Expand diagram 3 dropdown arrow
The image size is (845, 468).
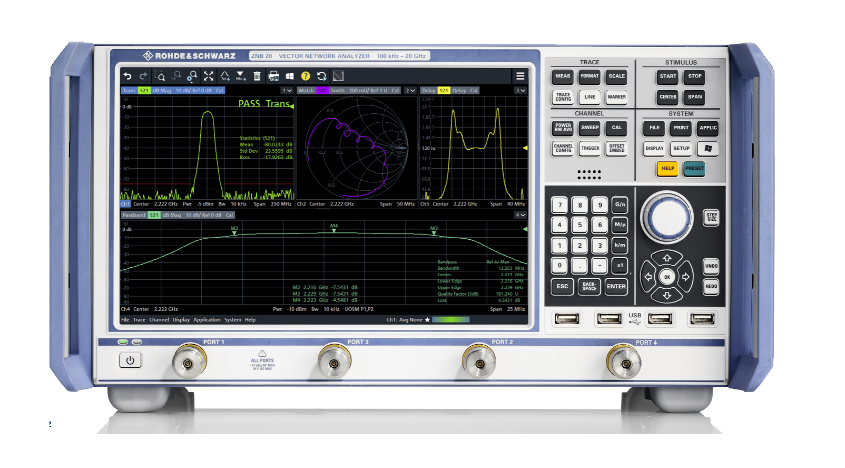click(520, 91)
